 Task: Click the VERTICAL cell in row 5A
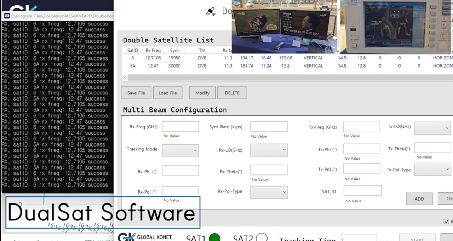313,66
